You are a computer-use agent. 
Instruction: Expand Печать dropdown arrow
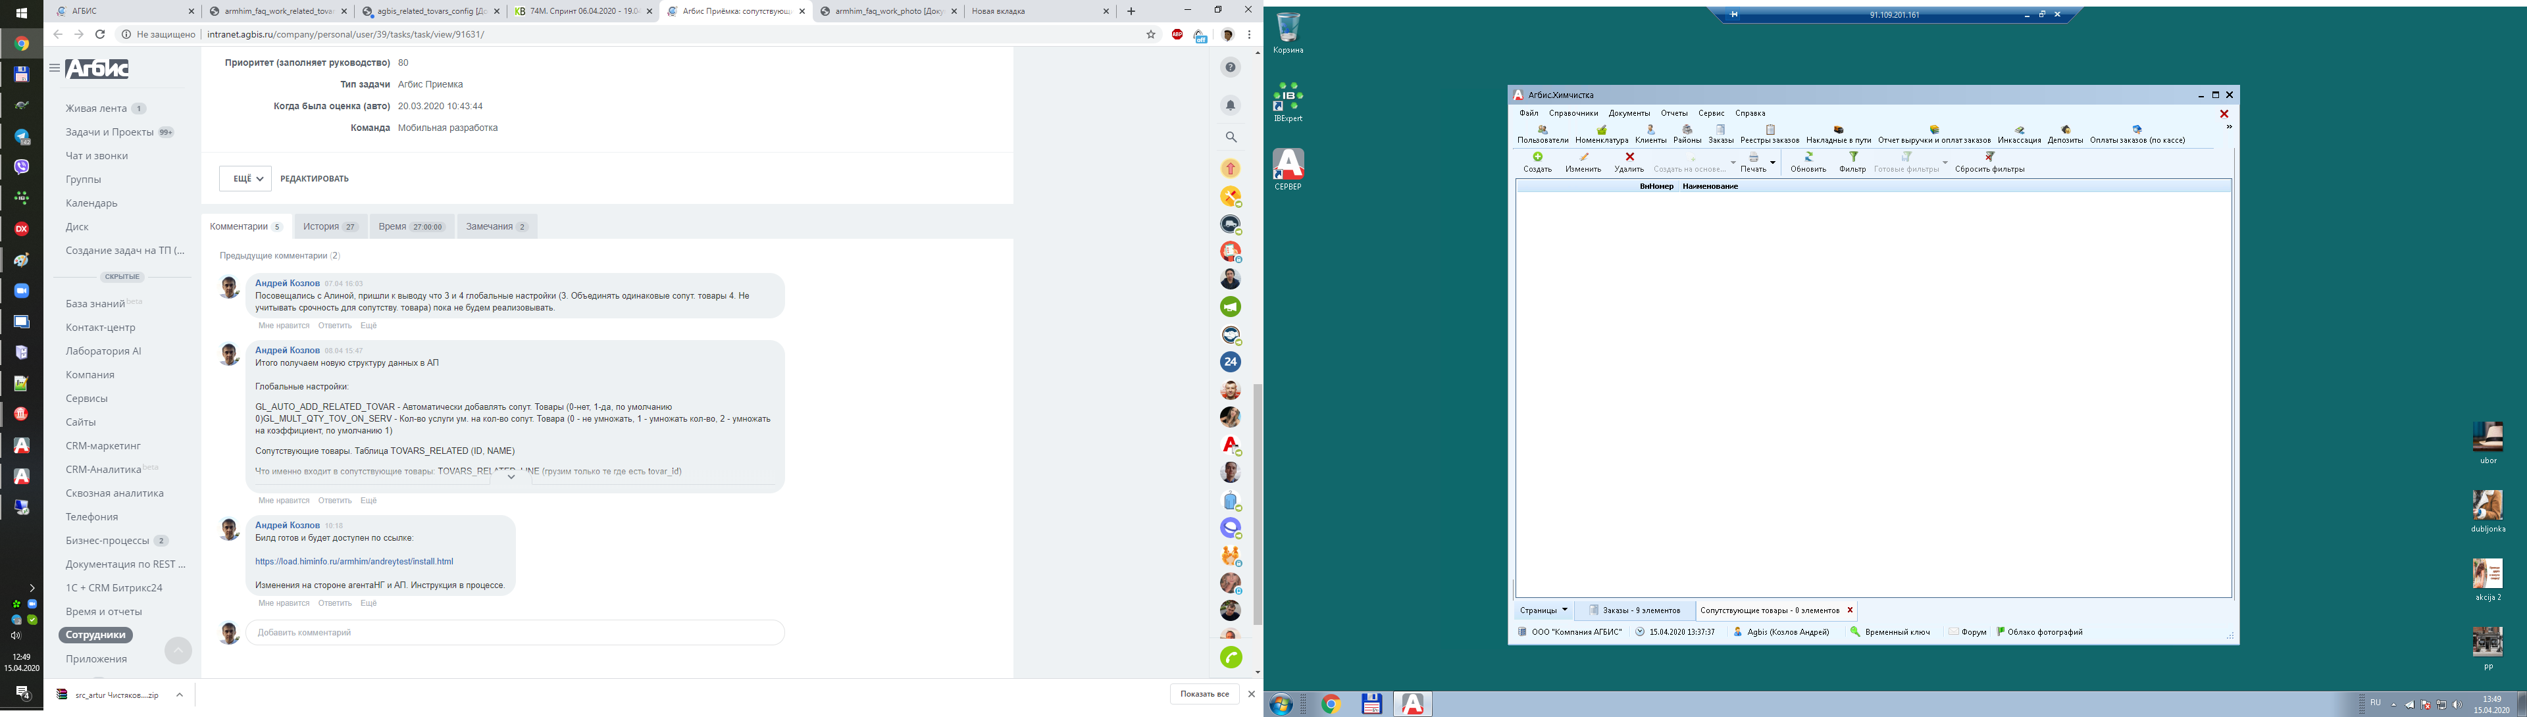1773,163
